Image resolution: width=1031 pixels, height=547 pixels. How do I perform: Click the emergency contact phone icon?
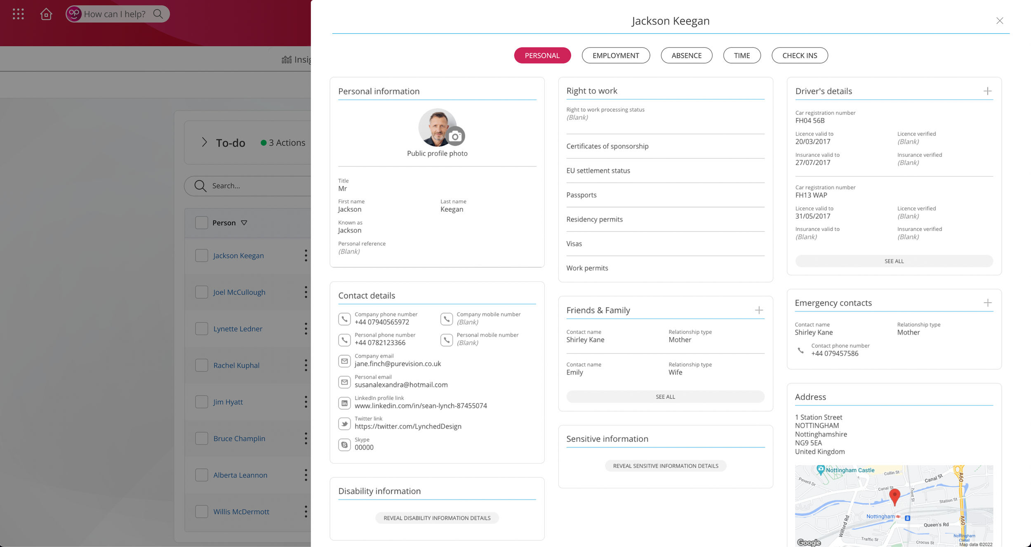coord(800,350)
